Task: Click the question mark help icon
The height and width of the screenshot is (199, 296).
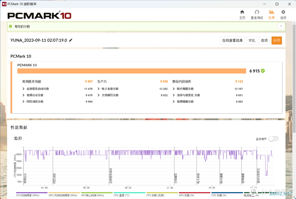Action: pyautogui.click(x=281, y=26)
